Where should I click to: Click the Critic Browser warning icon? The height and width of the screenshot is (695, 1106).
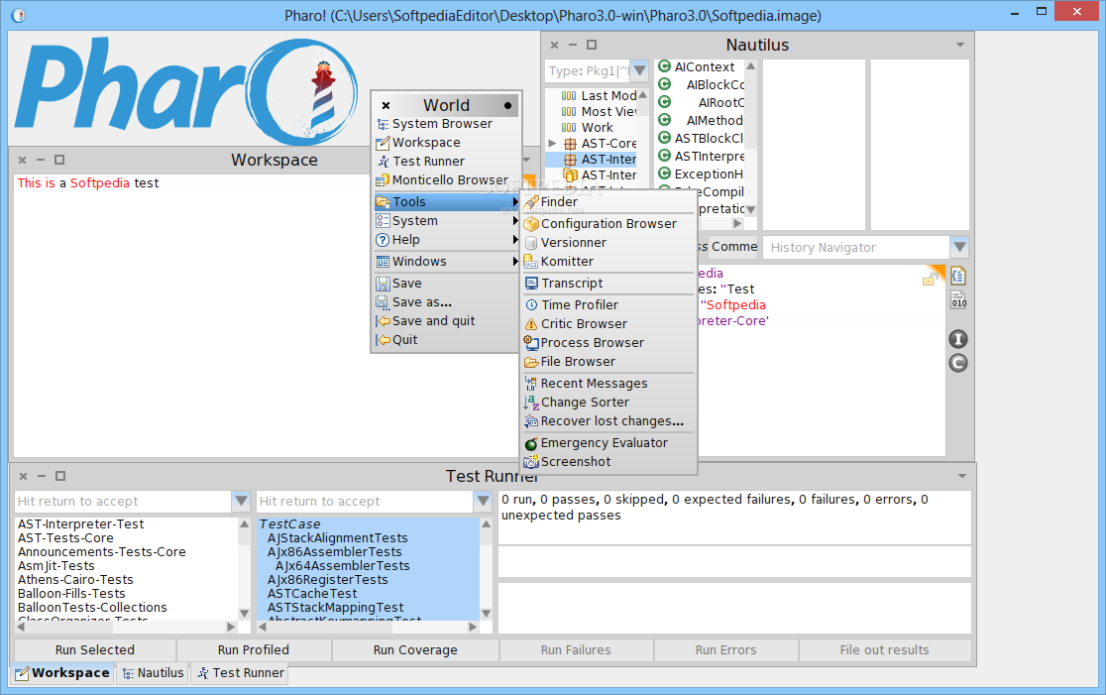coord(531,324)
